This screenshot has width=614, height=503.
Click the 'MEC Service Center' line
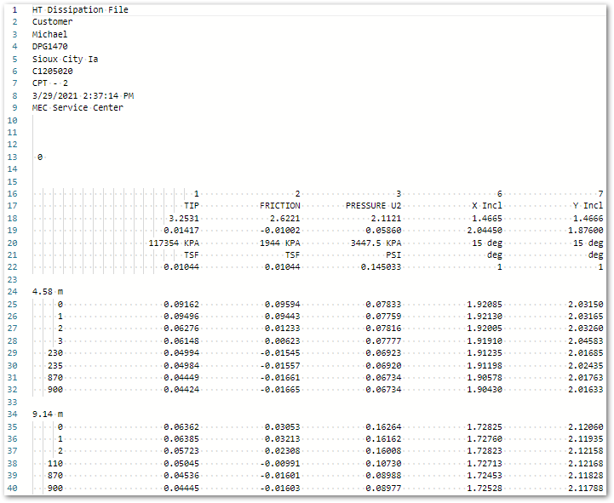point(77,108)
